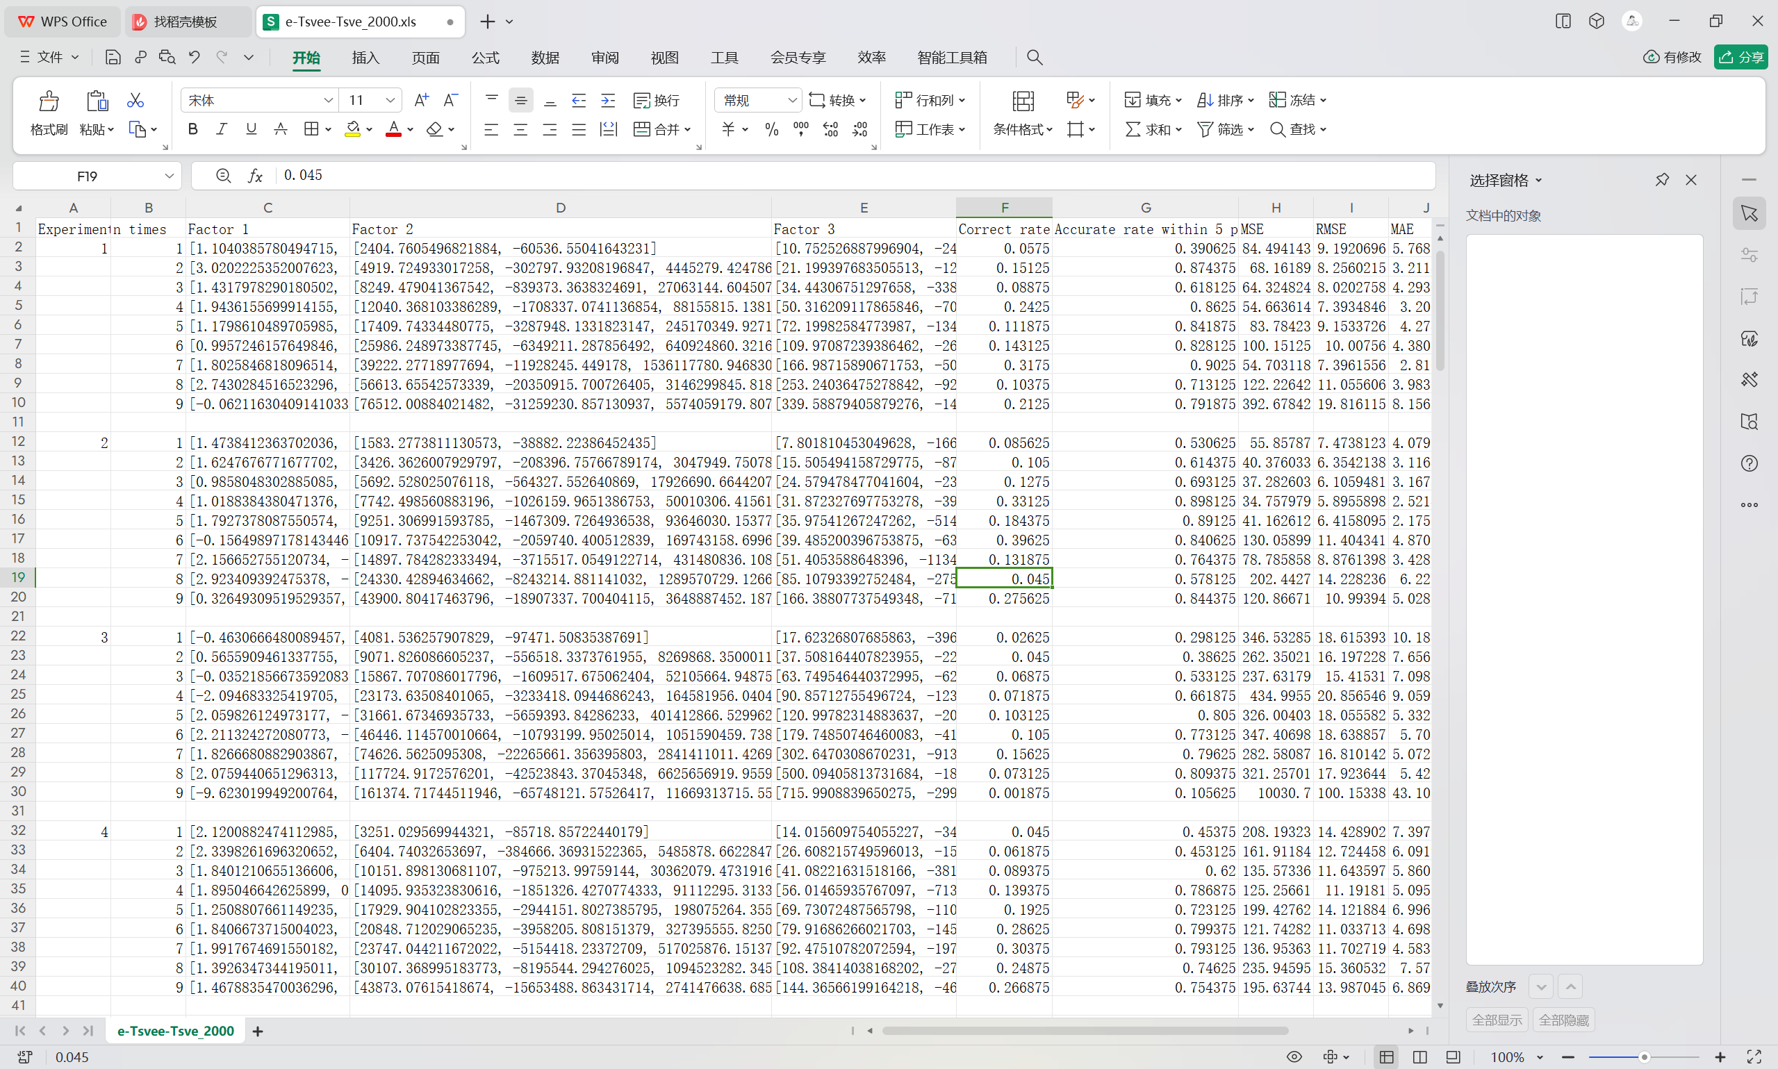Add a new sheet with plus button
Screen dimensions: 1778x1069
tap(258, 1031)
